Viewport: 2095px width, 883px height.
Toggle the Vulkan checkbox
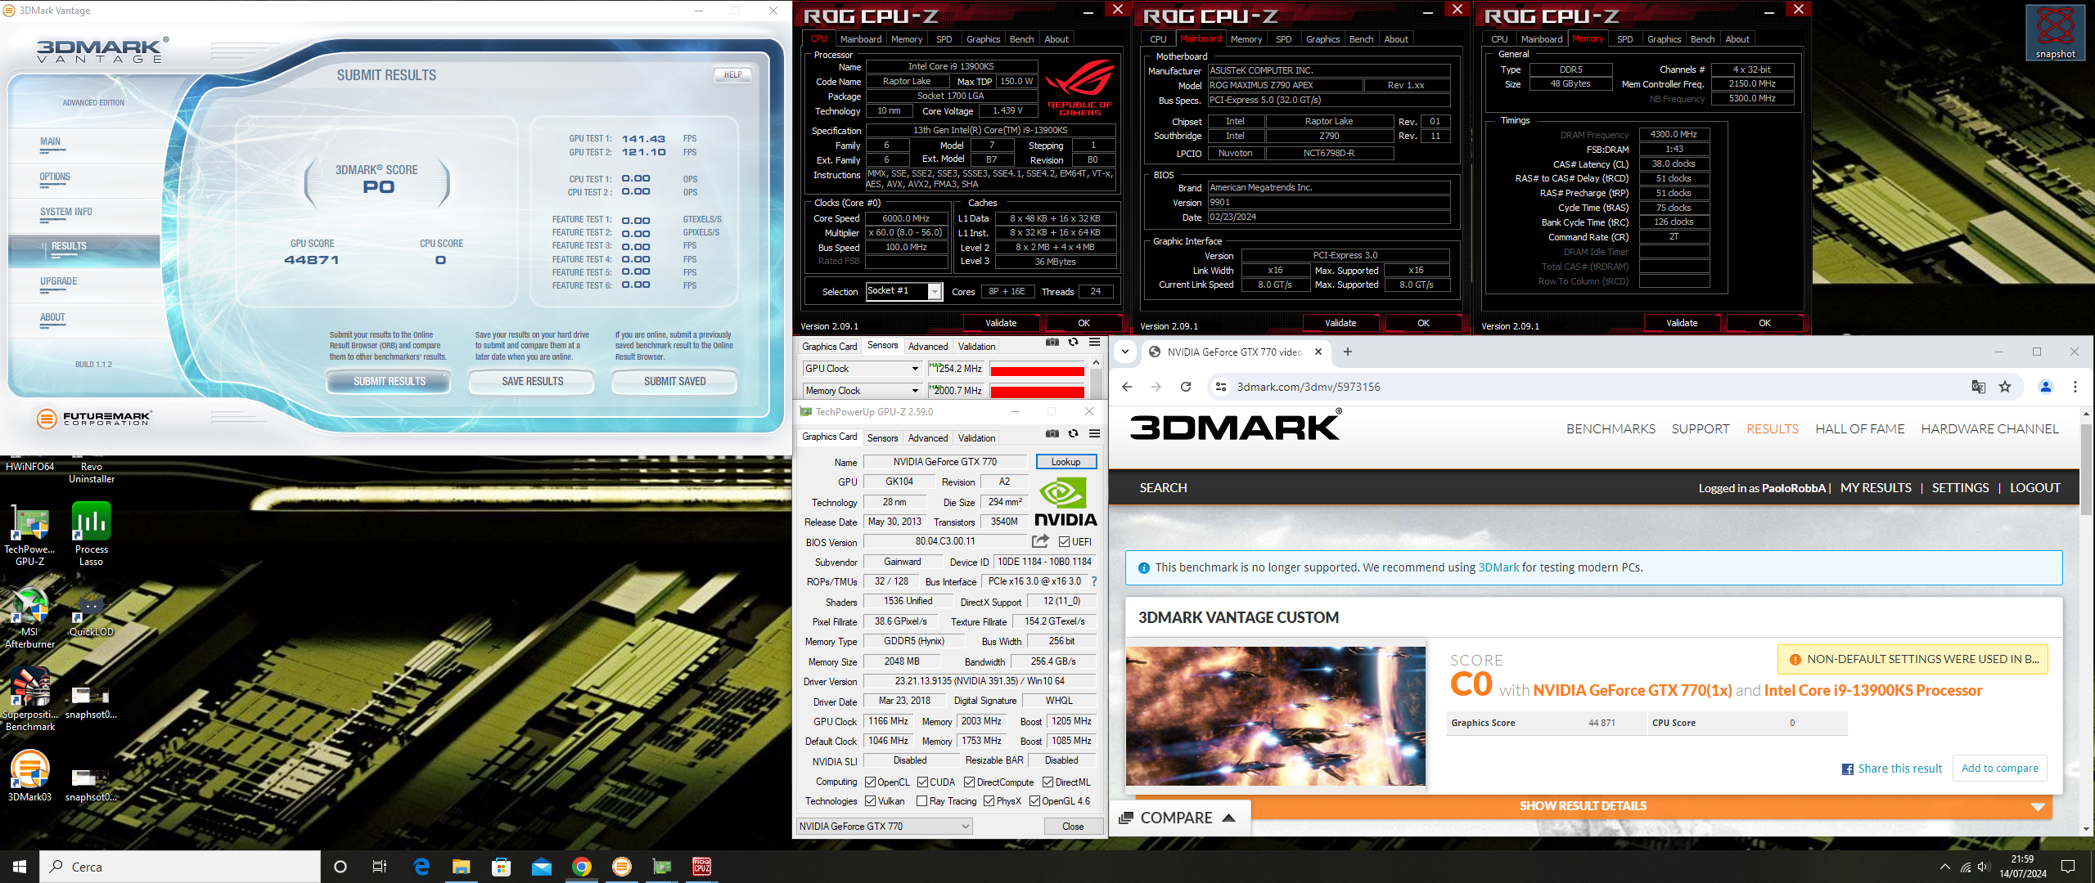[870, 801]
